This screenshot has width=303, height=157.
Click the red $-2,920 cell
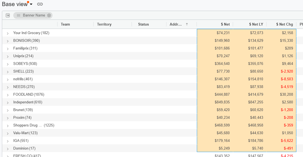(281, 71)
